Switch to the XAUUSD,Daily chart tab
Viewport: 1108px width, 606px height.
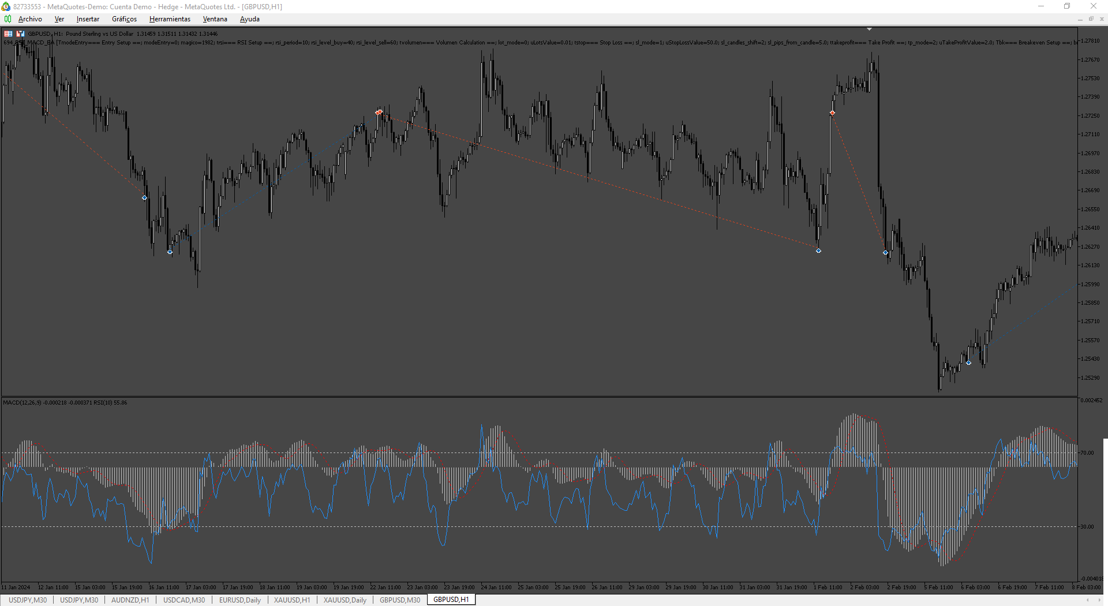pyautogui.click(x=345, y=600)
